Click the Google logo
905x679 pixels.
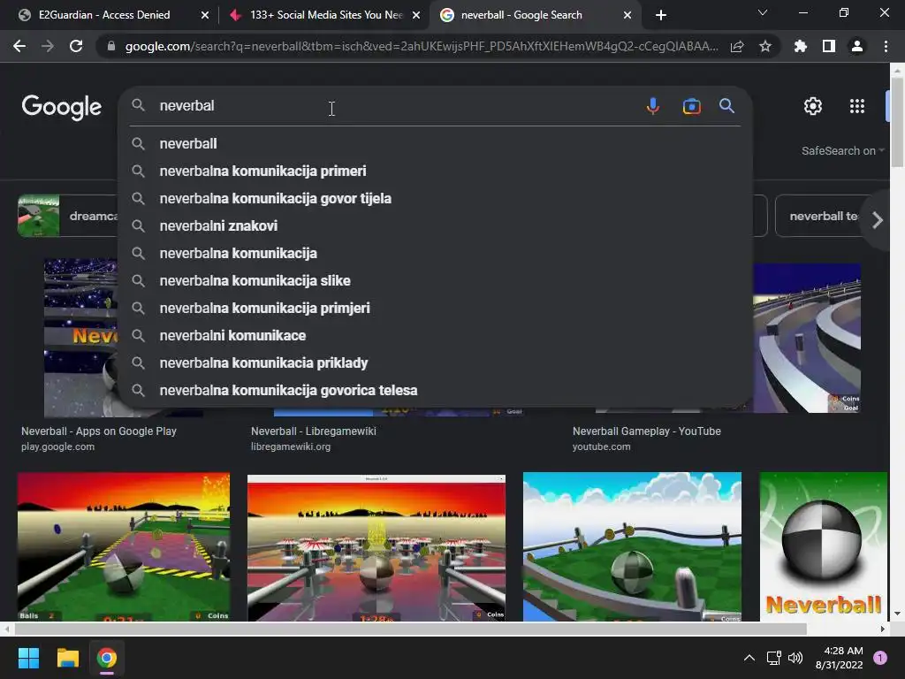point(62,107)
